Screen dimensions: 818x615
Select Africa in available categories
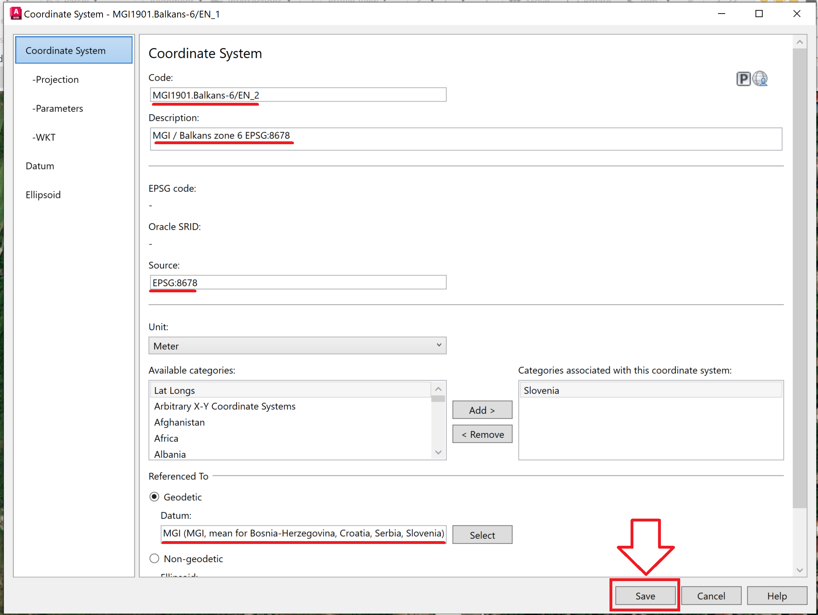click(291, 438)
